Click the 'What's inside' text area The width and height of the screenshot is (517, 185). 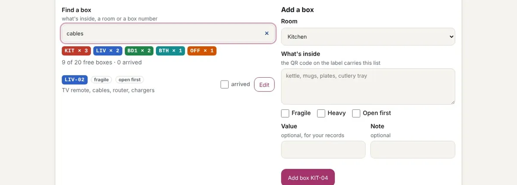[368, 86]
